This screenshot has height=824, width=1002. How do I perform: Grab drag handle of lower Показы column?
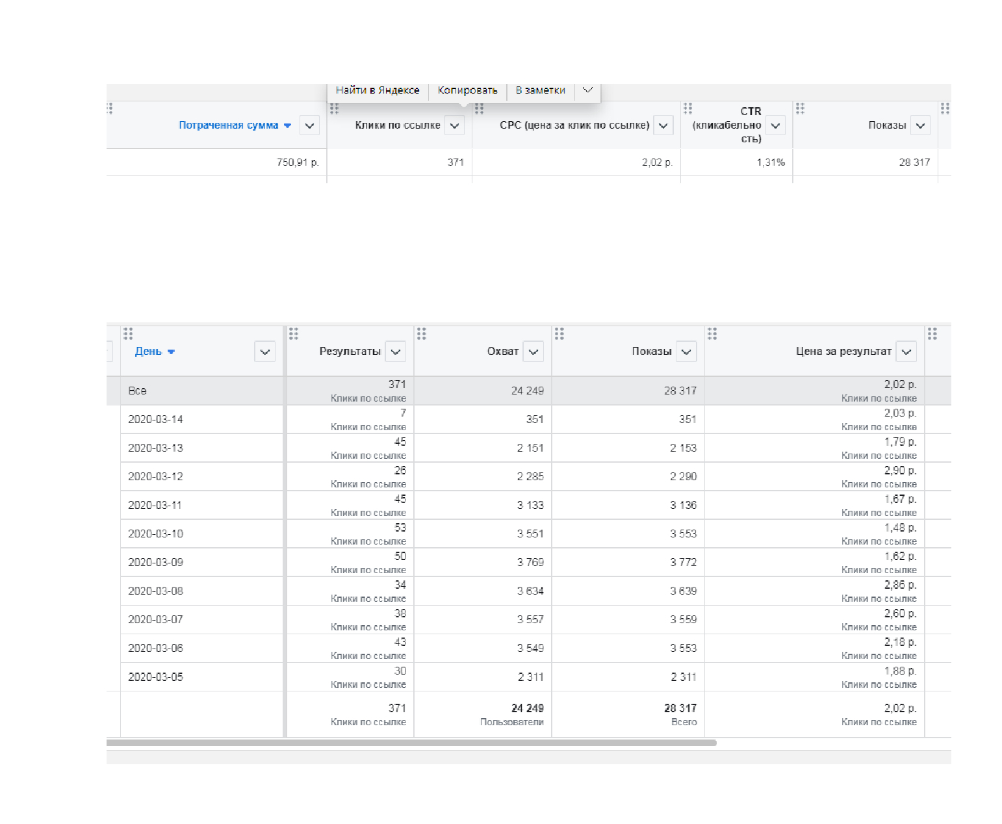coord(559,334)
